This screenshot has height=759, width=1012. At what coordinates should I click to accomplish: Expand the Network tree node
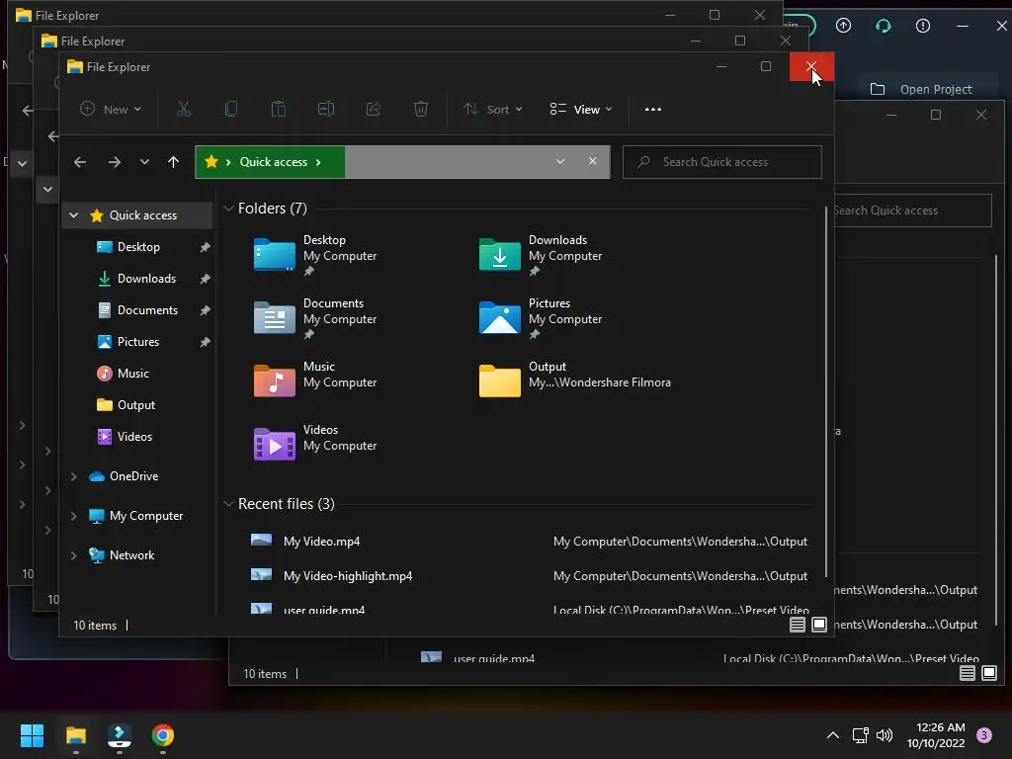[x=73, y=555]
